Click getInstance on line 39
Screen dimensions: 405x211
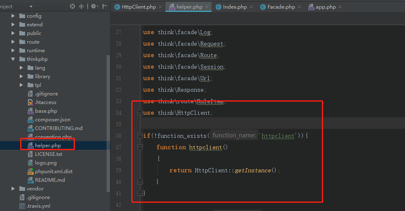point(253,170)
